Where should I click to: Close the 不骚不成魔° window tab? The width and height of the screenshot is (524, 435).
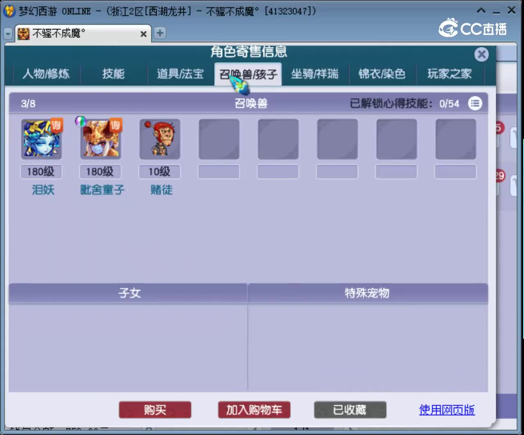143,34
